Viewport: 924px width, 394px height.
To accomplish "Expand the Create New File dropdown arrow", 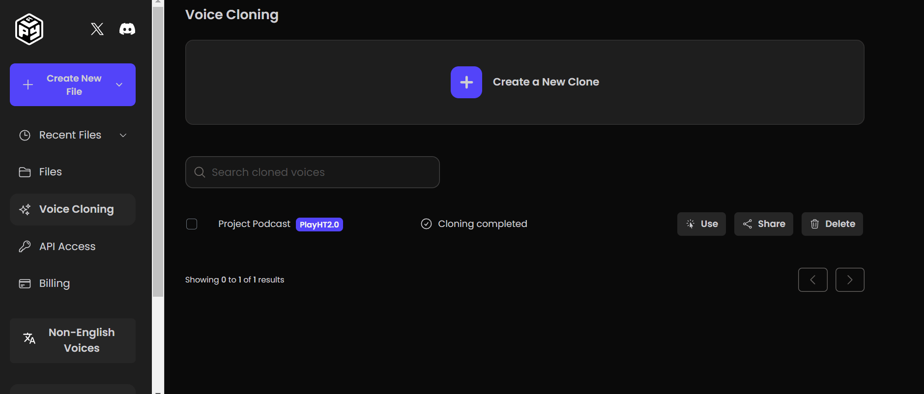I will 119,85.
